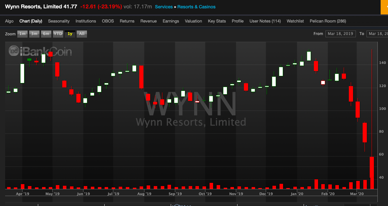
Task: Open the Seasonality tab
Action: tap(59, 21)
